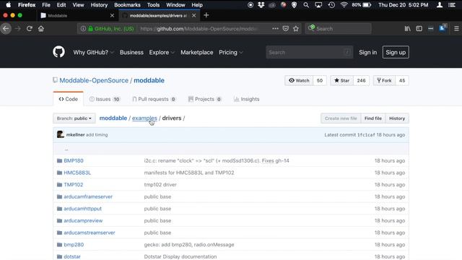Open the Insights tab

[x=247, y=99]
